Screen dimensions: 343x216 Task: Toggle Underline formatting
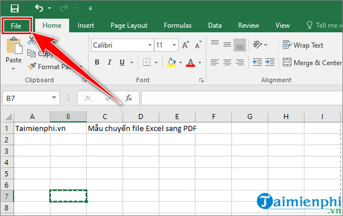(x=122, y=62)
